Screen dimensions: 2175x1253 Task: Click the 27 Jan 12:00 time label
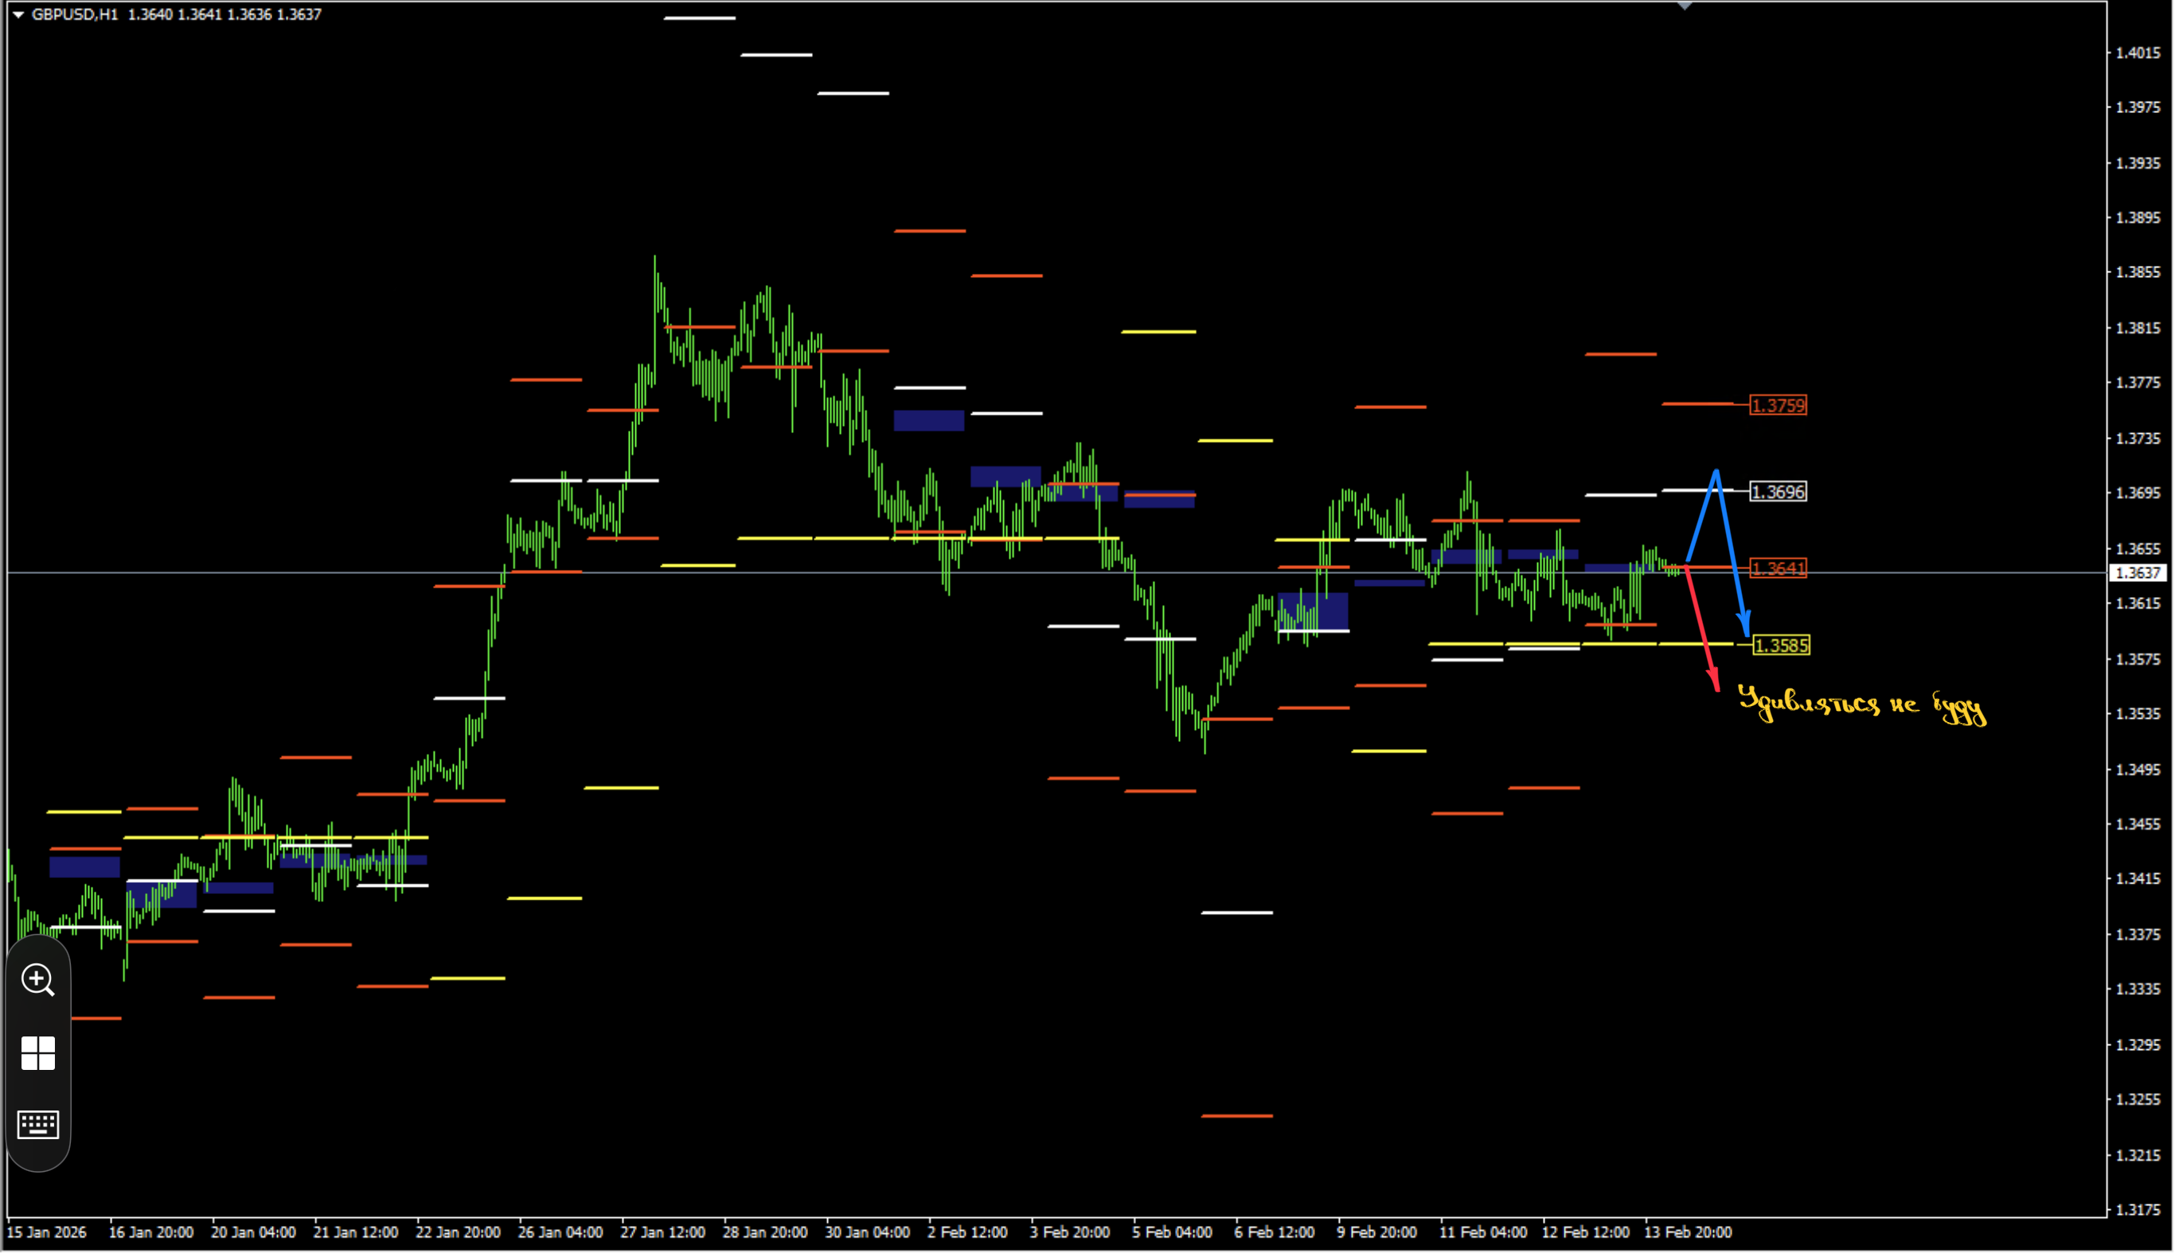tap(662, 1232)
